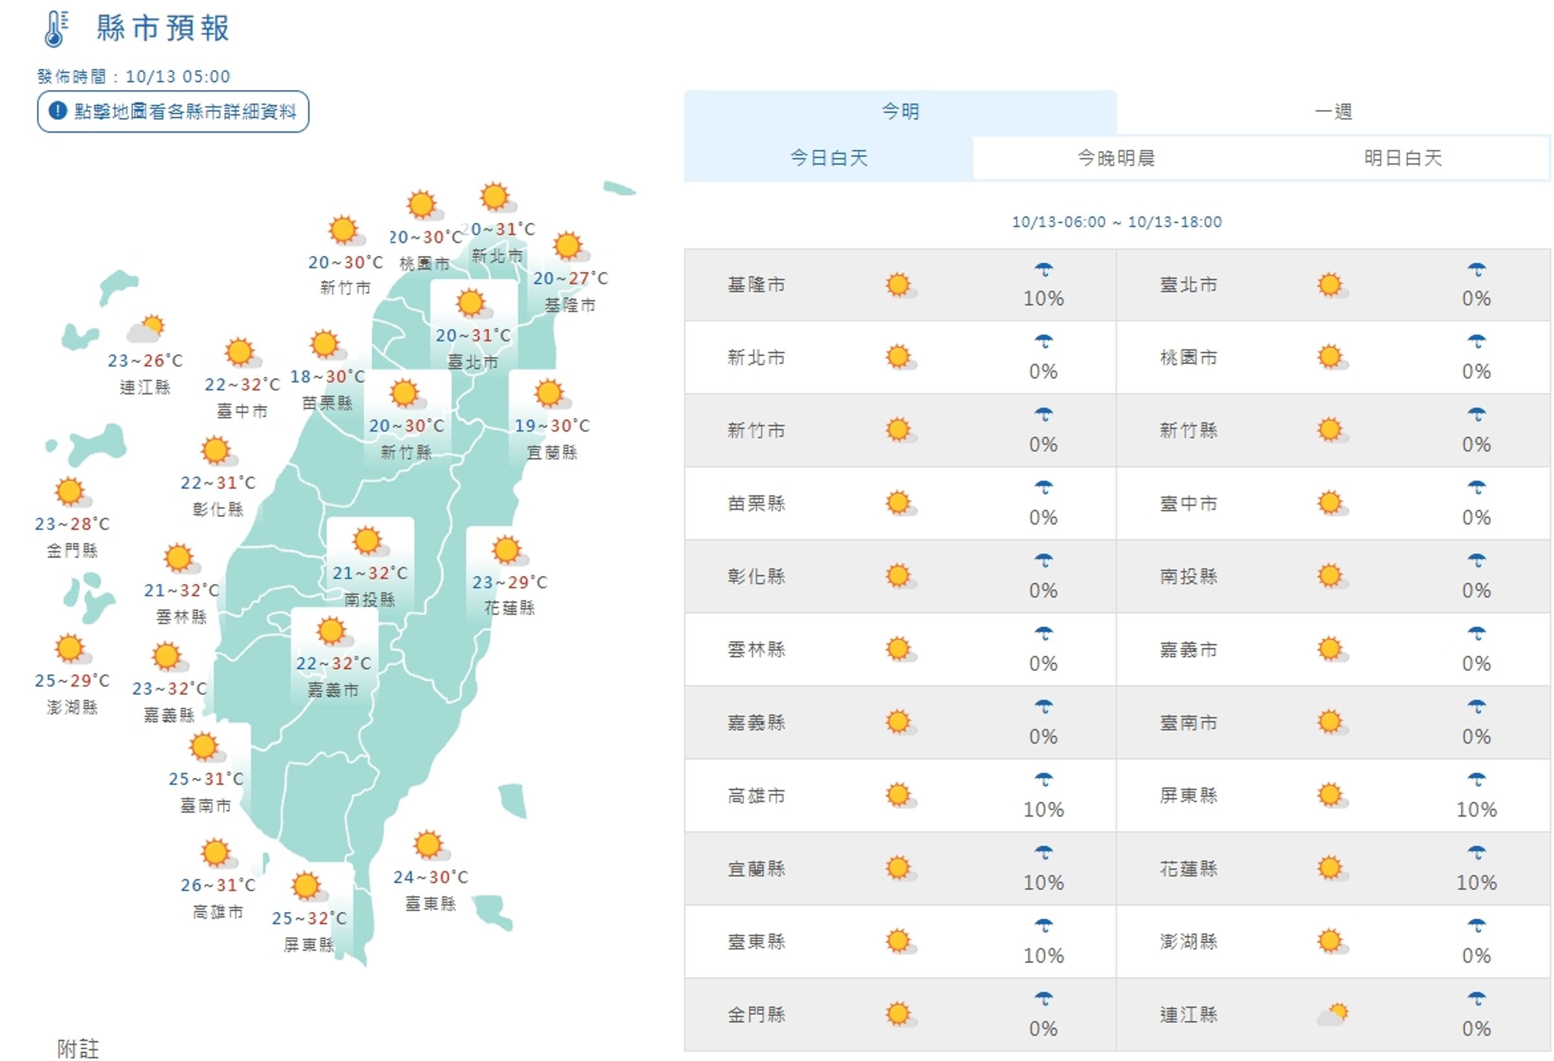The image size is (1554, 1061).
Task: Switch to the 今明 tab
Action: tap(900, 111)
